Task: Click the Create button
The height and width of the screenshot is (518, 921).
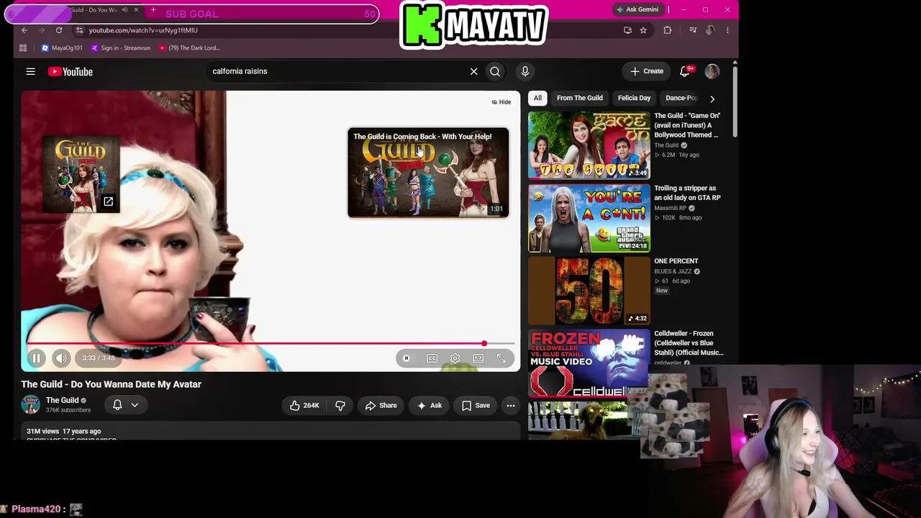Action: click(x=646, y=71)
